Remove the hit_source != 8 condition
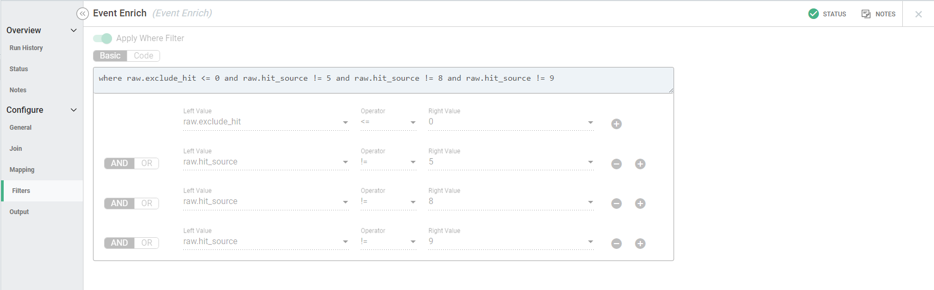The width and height of the screenshot is (934, 290). click(617, 204)
